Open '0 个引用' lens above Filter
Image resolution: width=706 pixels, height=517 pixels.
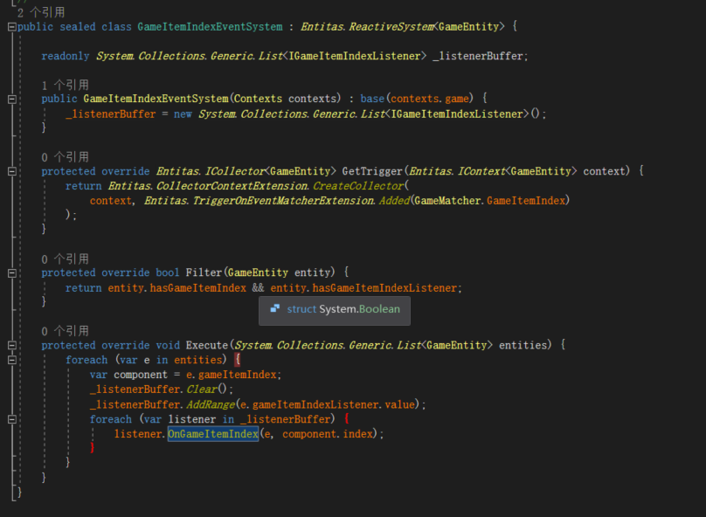(65, 259)
